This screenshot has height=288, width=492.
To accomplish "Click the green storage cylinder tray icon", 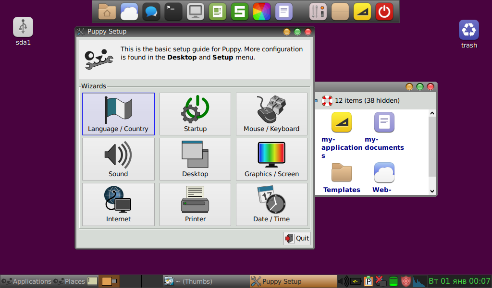I will coord(393,281).
